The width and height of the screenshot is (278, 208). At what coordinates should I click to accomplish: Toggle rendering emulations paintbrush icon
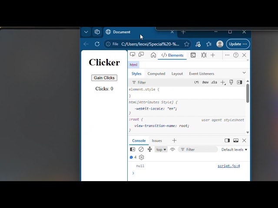click(231, 82)
